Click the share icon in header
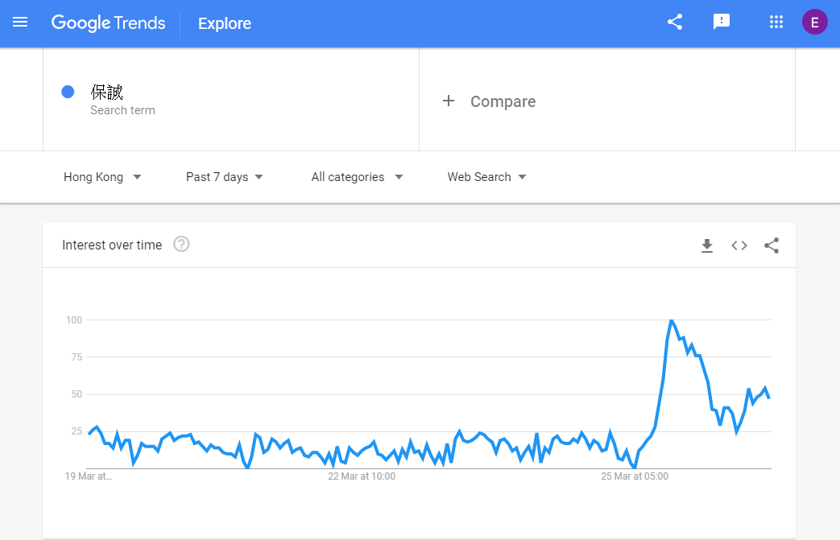 tap(675, 22)
